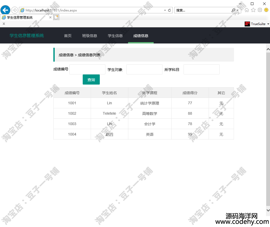The width and height of the screenshot is (270, 227).
Task: Click score 78
Action: pyautogui.click(x=190, y=124)
